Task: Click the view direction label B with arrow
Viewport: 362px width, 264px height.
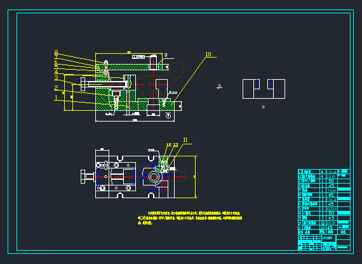Action: pyautogui.click(x=220, y=86)
